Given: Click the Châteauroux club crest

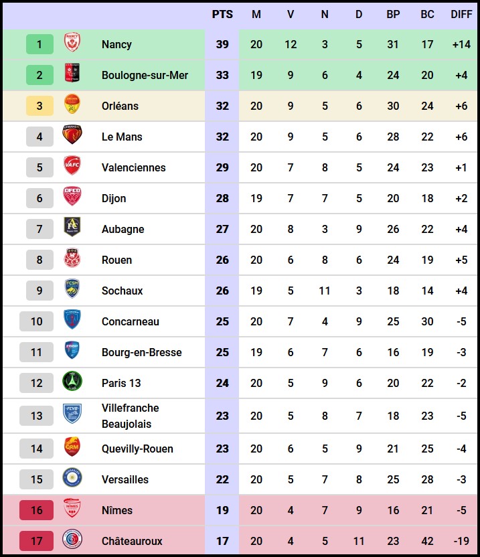Looking at the screenshot, I should click(72, 541).
